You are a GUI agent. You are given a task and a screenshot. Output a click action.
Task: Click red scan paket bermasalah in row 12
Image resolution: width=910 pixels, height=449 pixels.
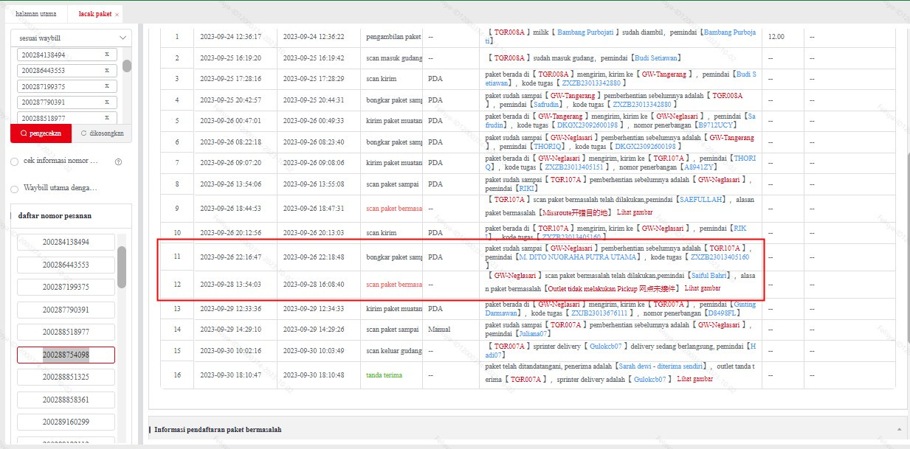pos(393,285)
